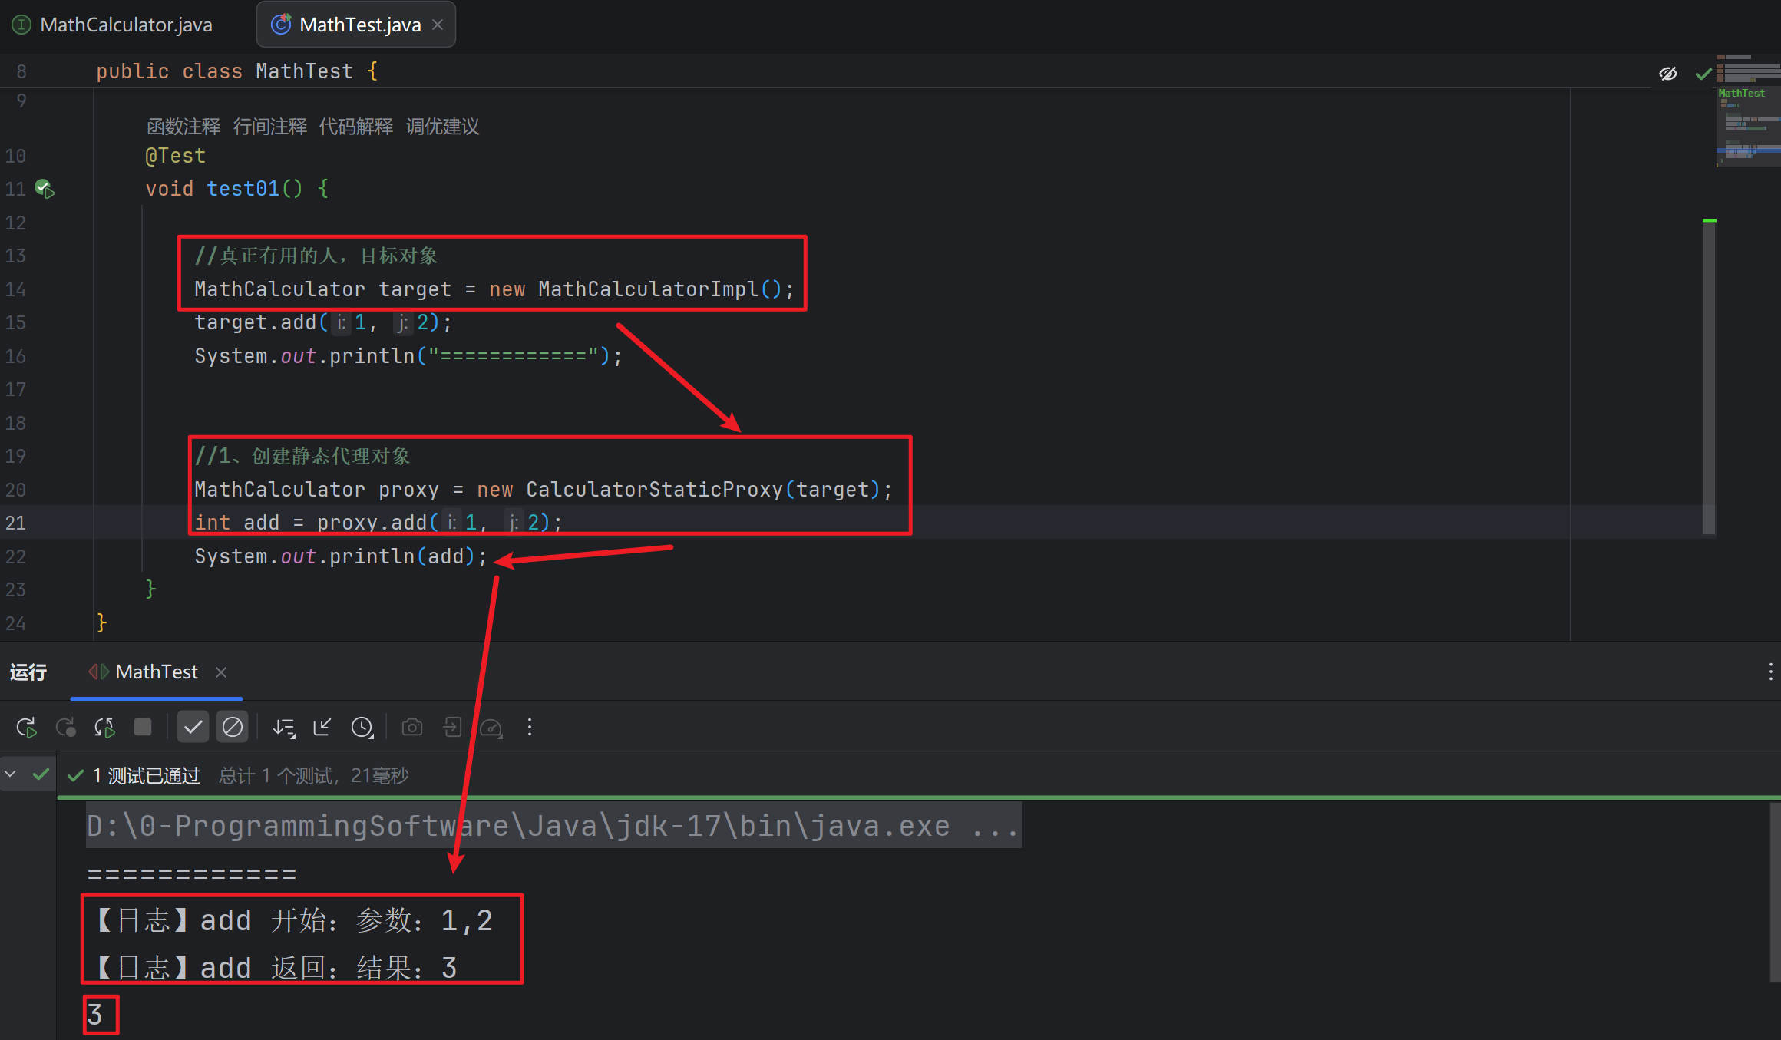Click the Collapse all tests icon
The width and height of the screenshot is (1781, 1040).
322,727
